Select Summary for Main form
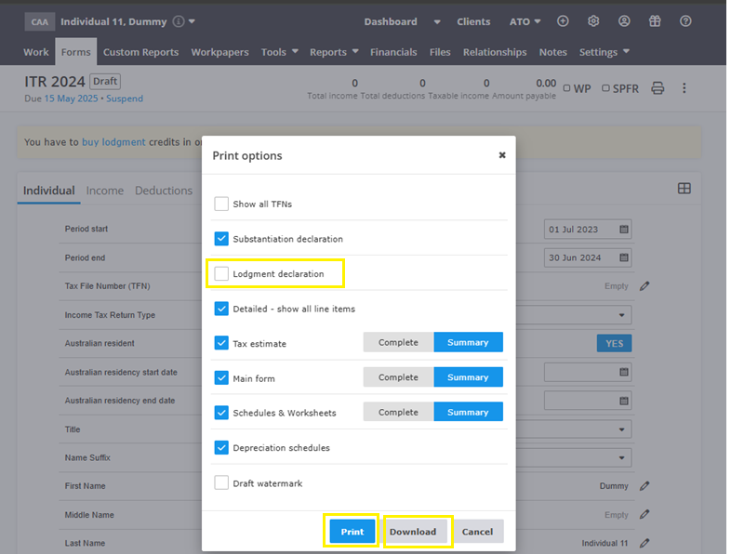Image resolution: width=731 pixels, height=554 pixels. 468,377
